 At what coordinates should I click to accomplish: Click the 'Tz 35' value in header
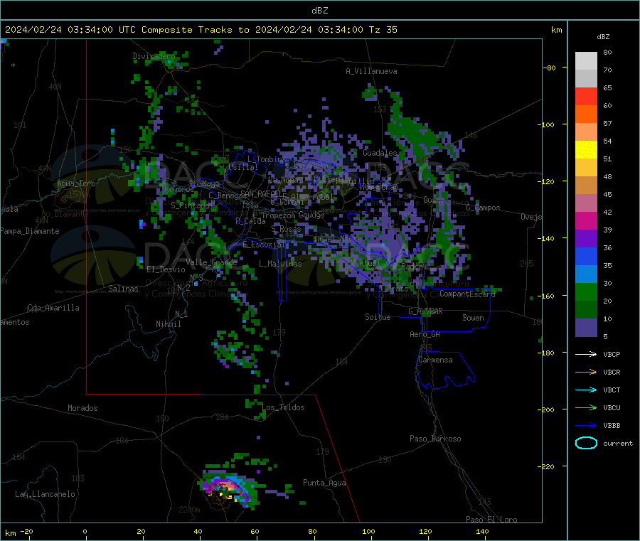click(x=383, y=30)
